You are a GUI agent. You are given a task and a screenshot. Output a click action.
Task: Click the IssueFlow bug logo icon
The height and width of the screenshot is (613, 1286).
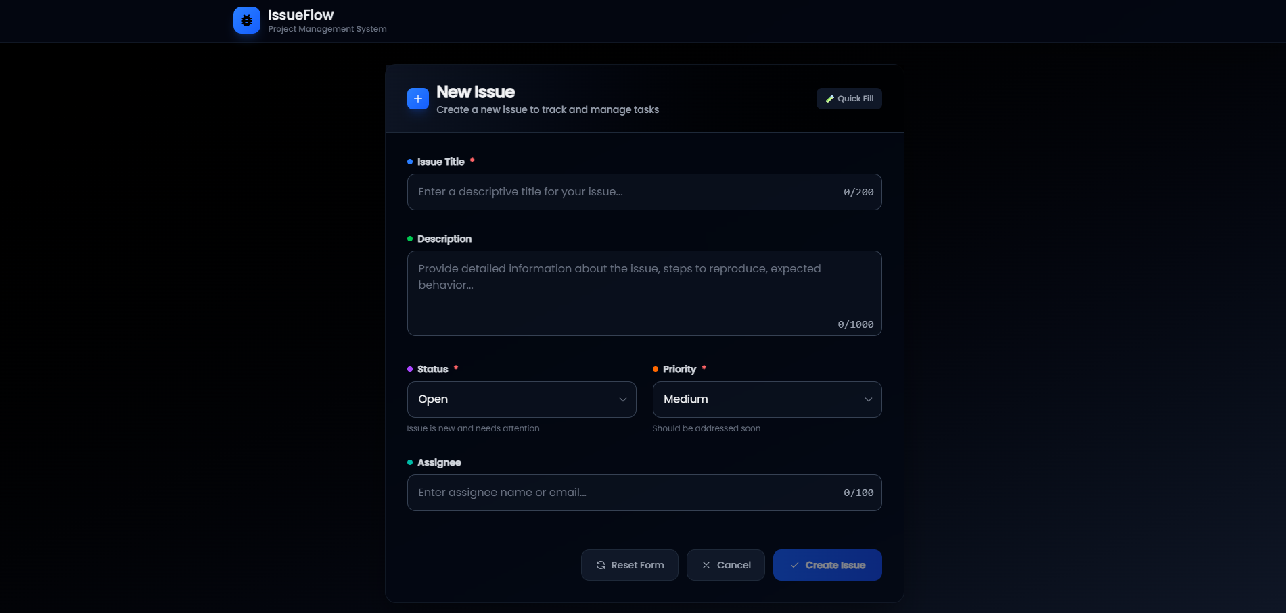pyautogui.click(x=246, y=20)
